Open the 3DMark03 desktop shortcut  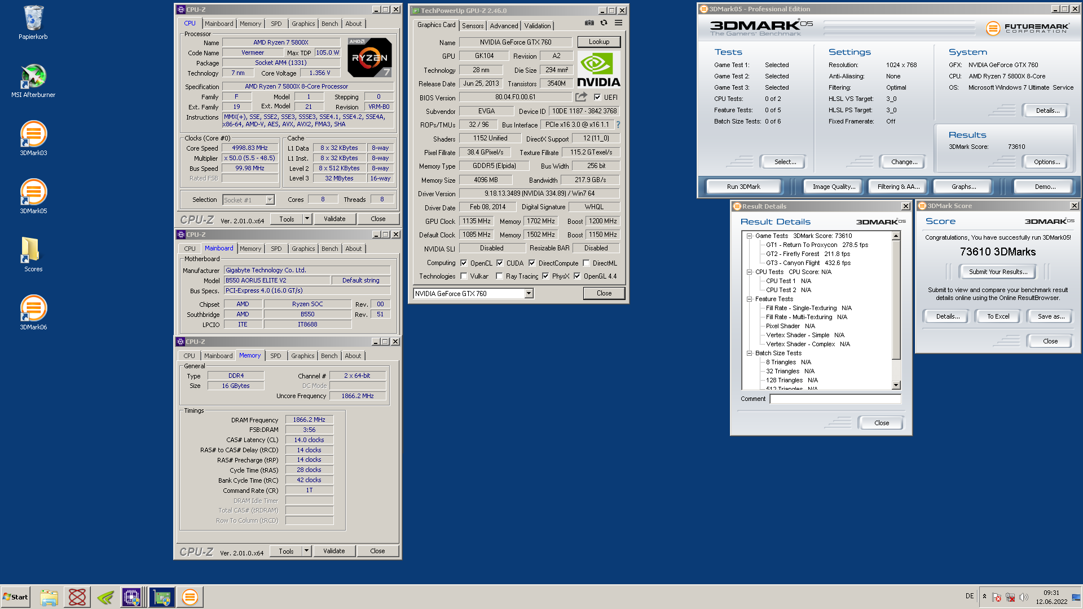click(x=33, y=138)
